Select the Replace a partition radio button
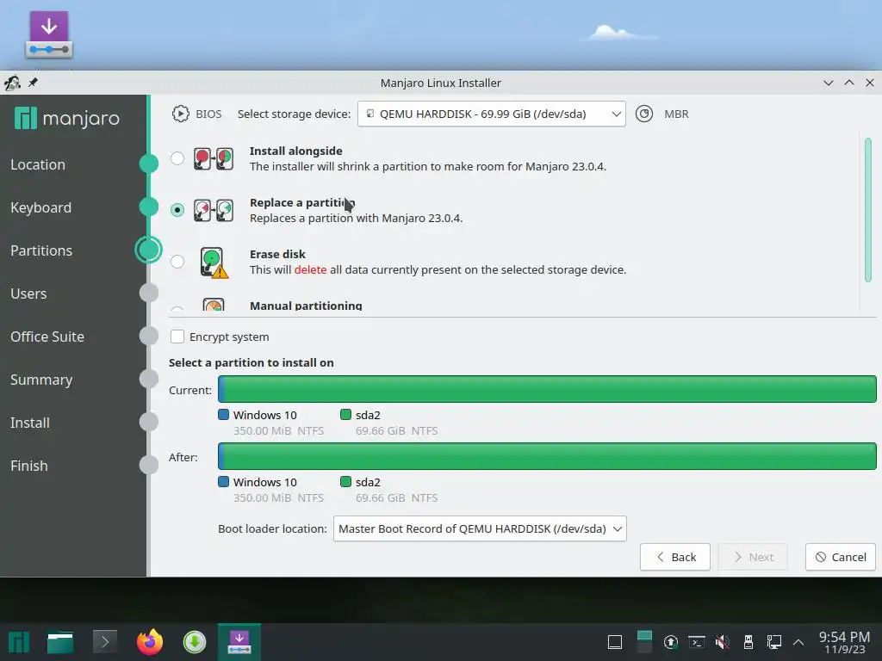The height and width of the screenshot is (661, 882). point(177,210)
